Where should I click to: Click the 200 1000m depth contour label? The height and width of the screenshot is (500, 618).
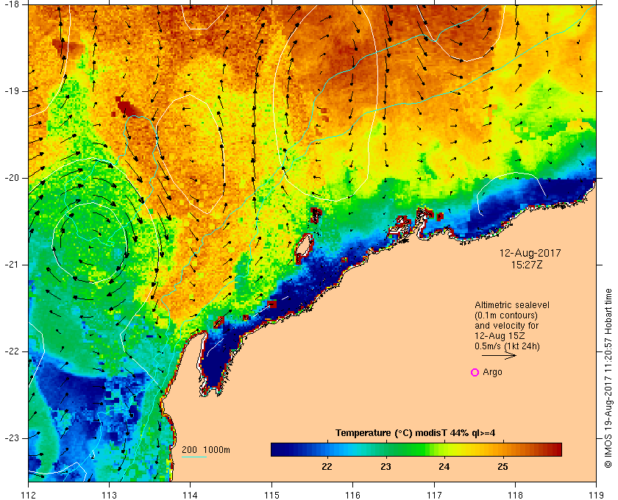[x=206, y=450]
